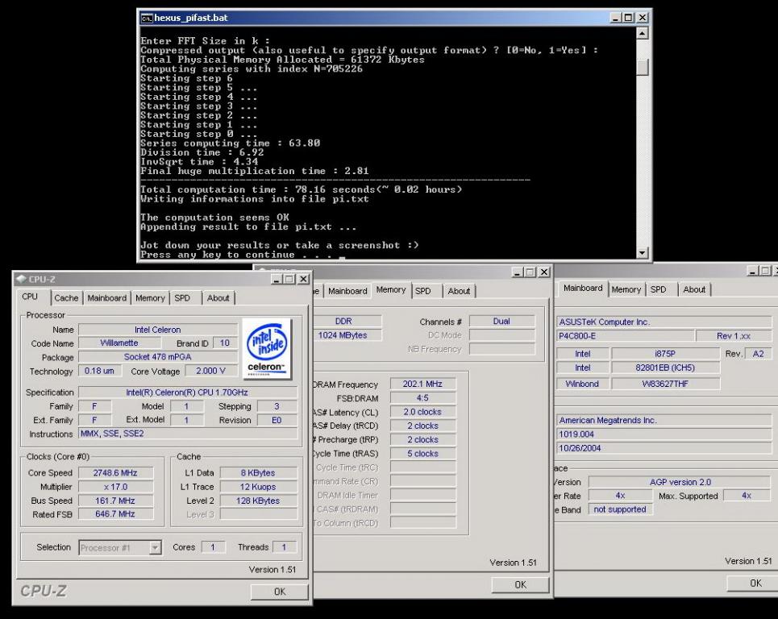Close the hexus_pifast.bat console window

coord(643,18)
